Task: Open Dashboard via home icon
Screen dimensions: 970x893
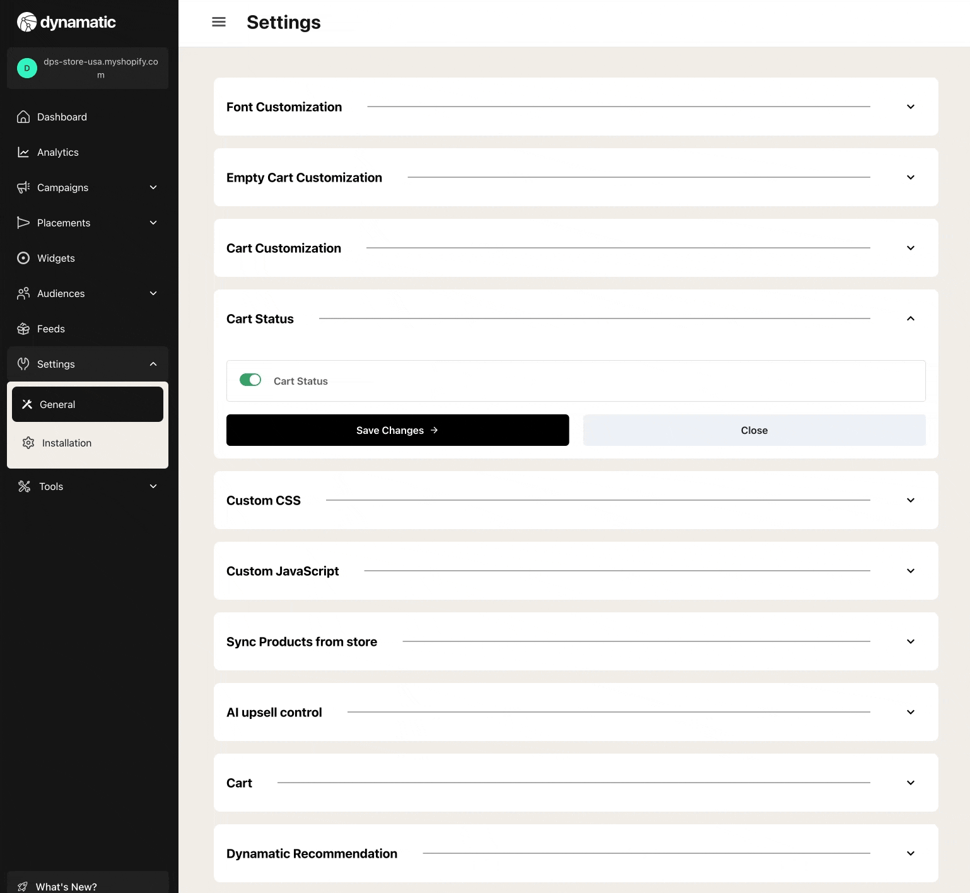Action: click(x=23, y=117)
